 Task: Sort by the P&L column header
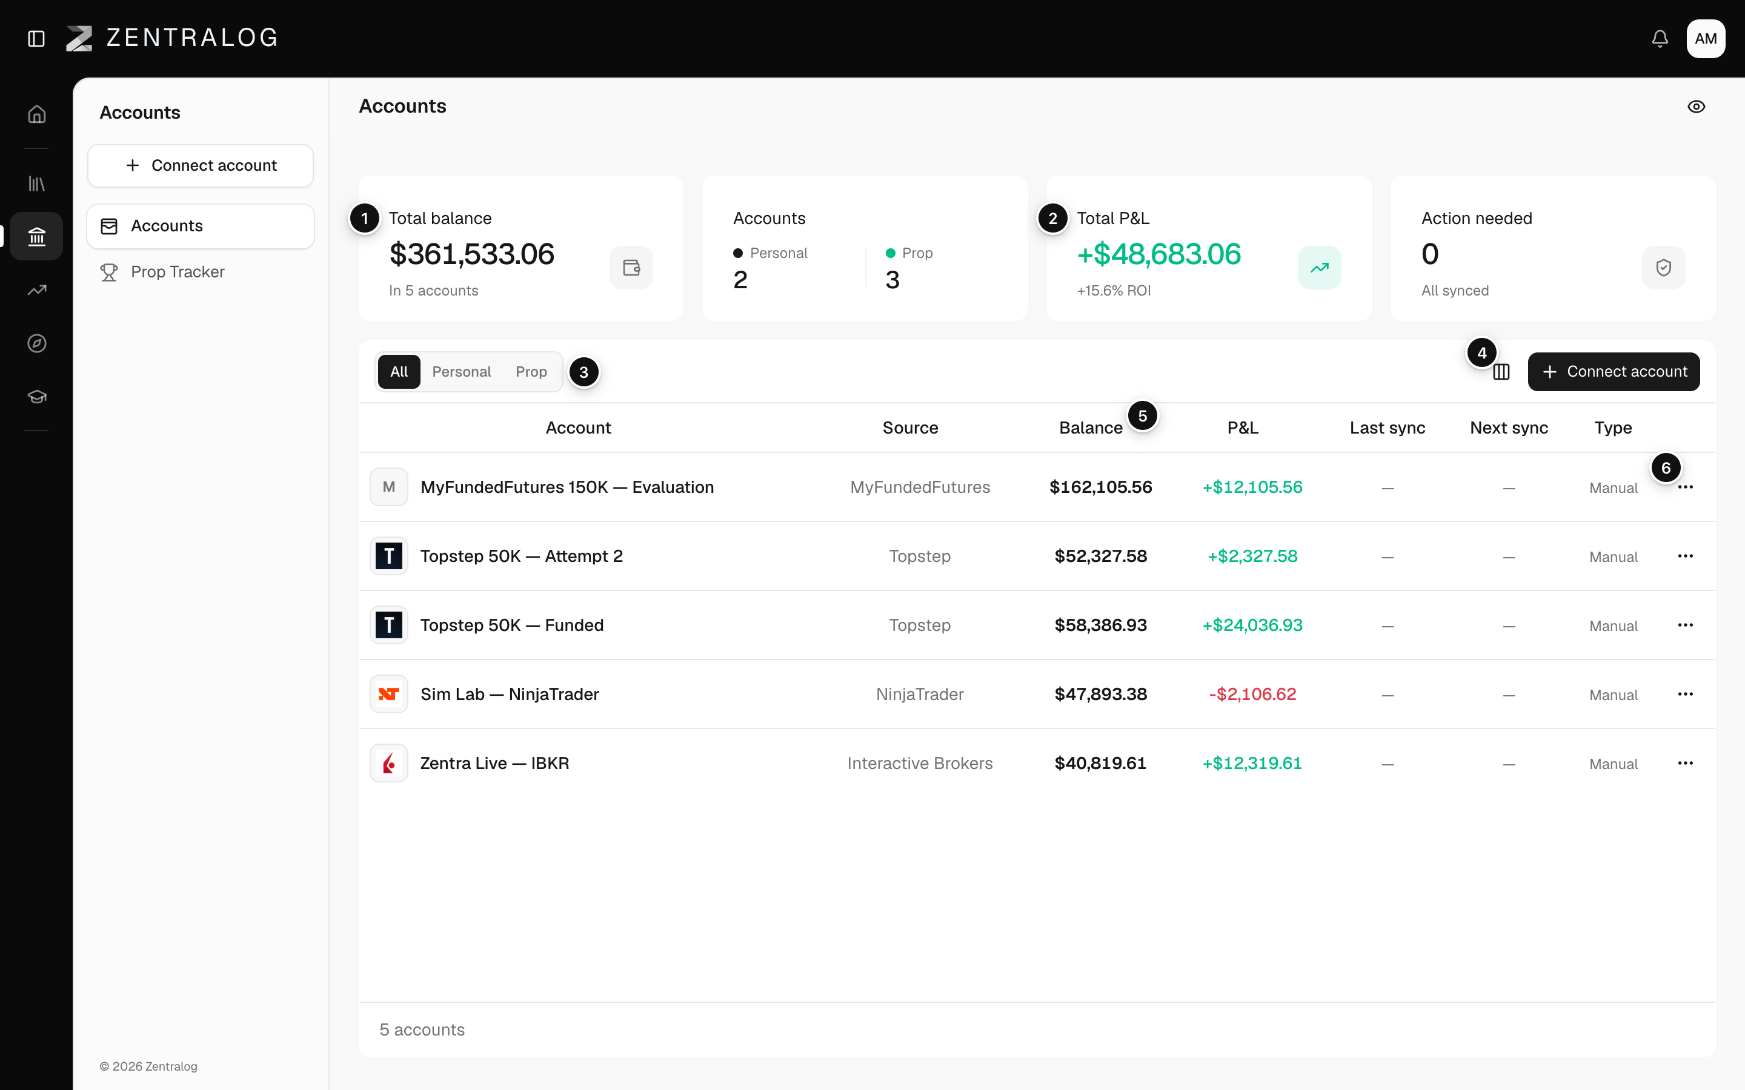point(1243,428)
